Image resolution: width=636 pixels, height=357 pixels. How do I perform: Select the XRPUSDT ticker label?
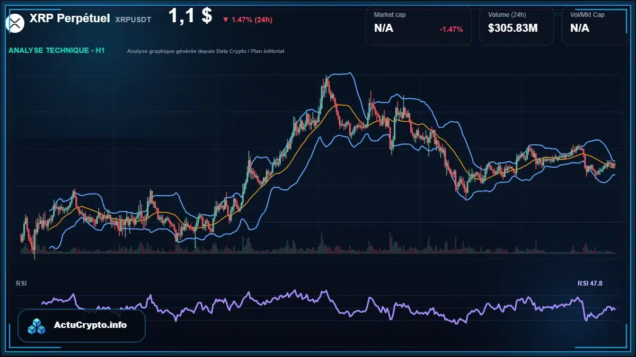click(x=133, y=19)
